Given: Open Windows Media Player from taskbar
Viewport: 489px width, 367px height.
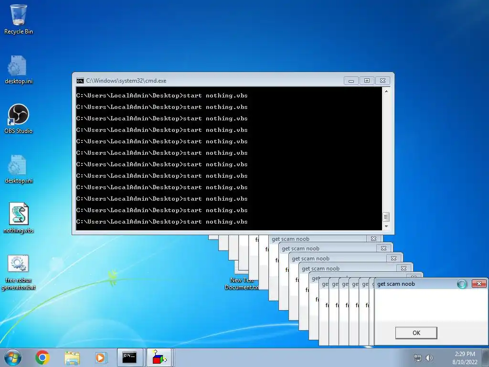Looking at the screenshot, I should coord(100,357).
